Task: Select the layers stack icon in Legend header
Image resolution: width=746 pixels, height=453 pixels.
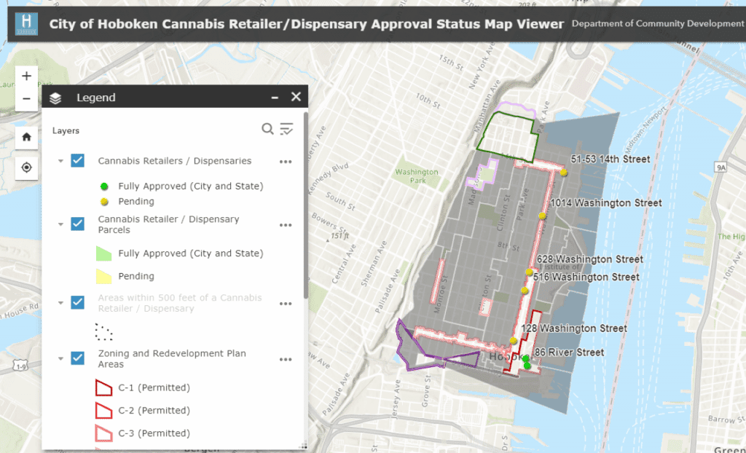Action: 56,96
